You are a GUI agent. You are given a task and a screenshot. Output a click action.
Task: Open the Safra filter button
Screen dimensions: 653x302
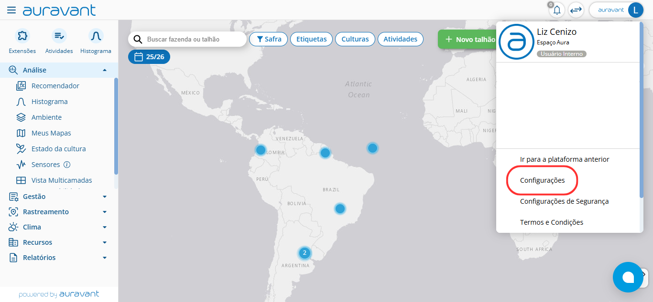[268, 39]
